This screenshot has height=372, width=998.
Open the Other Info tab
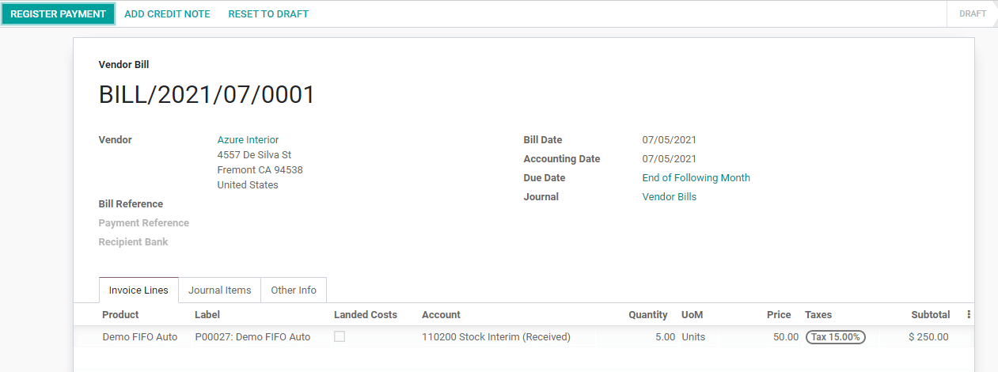294,290
